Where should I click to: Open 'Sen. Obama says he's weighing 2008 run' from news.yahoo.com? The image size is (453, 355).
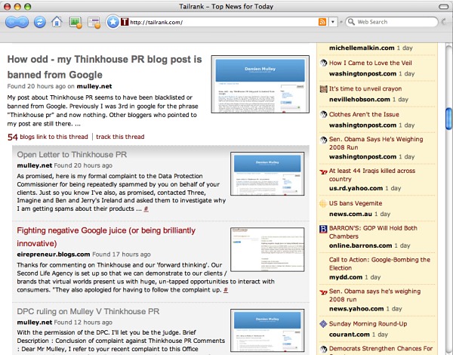(x=374, y=295)
